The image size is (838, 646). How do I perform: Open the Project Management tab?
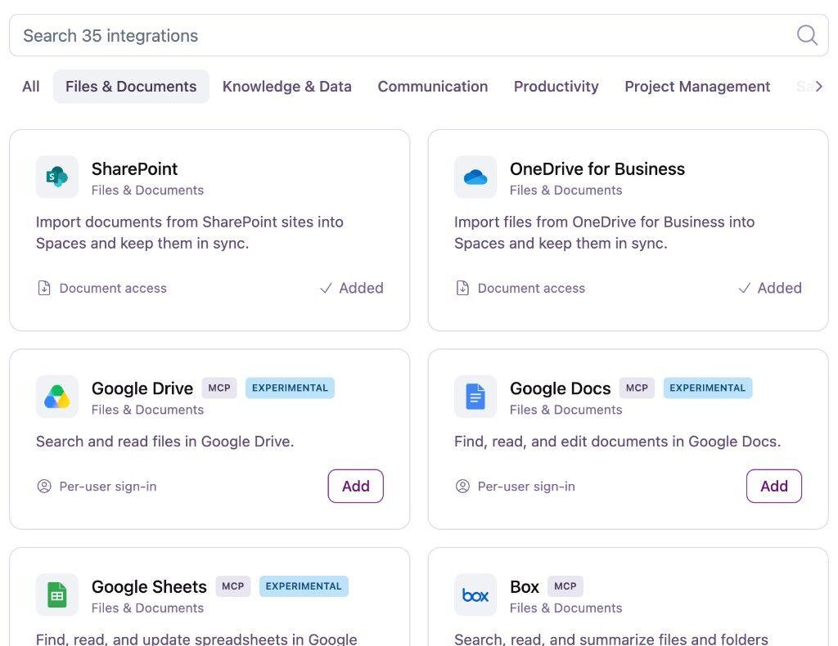tap(697, 87)
